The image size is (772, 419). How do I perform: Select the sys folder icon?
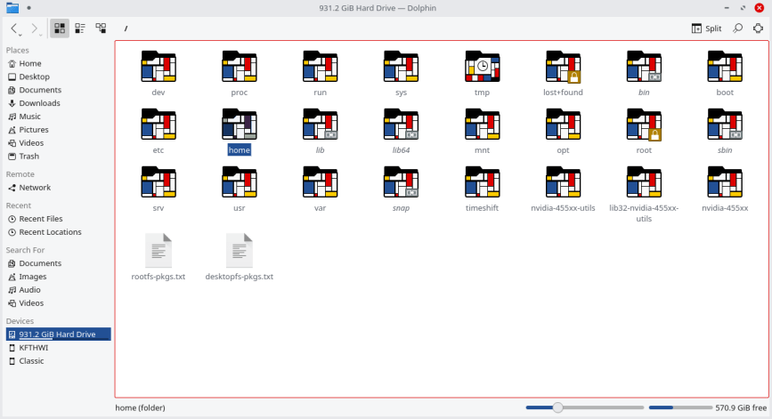pos(402,67)
